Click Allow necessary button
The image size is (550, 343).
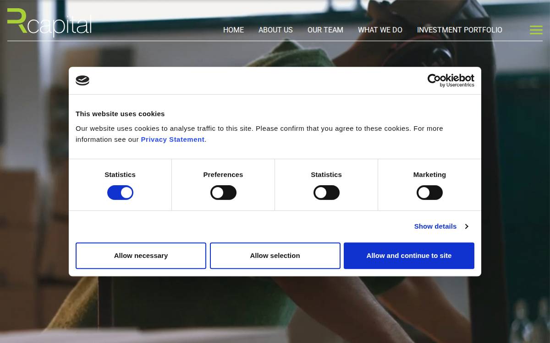(141, 256)
